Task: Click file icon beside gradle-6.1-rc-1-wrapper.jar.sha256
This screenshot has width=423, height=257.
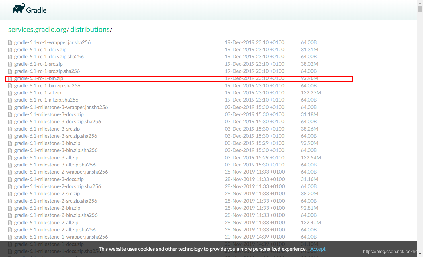Action: [x=10, y=43]
